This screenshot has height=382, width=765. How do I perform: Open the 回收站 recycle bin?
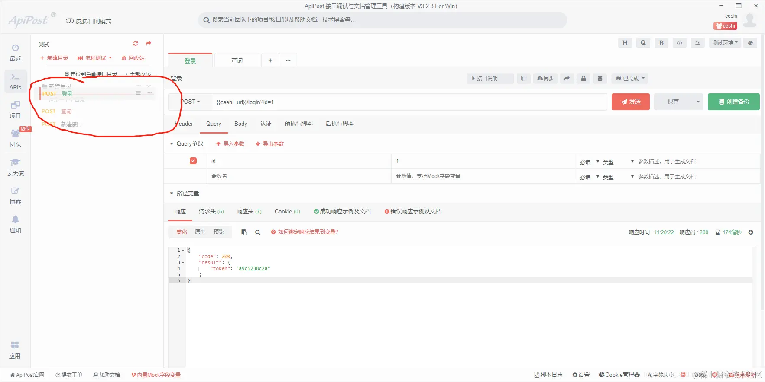(133, 58)
